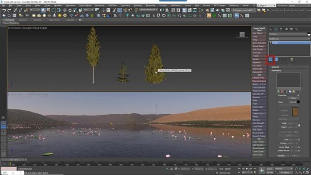Open the Motion command panel tab

pyautogui.click(x=286, y=29)
